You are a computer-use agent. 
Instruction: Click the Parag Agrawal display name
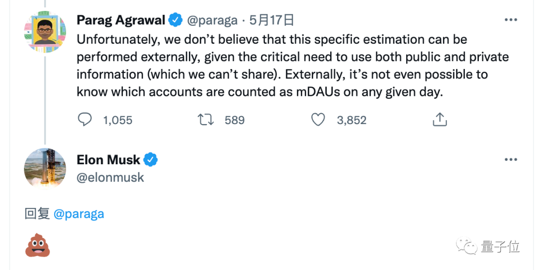pos(121,20)
